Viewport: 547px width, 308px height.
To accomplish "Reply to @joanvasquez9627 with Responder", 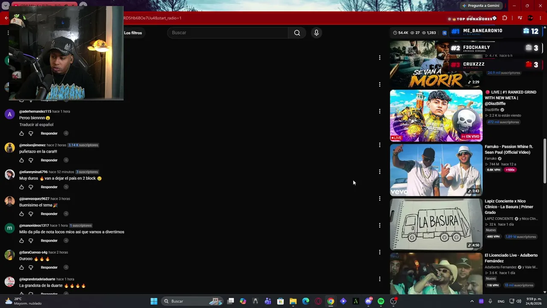I will tap(49, 214).
